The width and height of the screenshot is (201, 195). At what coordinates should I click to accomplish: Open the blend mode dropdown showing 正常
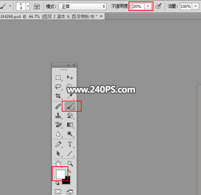(82, 6)
